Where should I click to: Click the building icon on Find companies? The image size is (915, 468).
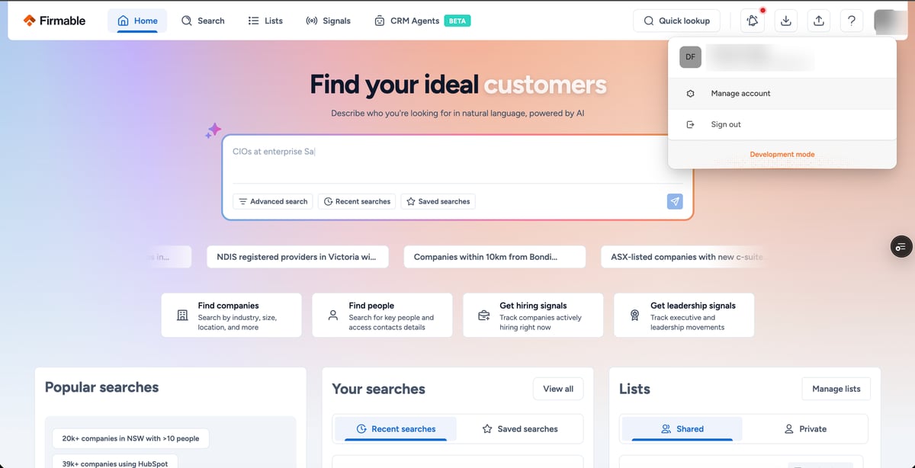tap(181, 315)
